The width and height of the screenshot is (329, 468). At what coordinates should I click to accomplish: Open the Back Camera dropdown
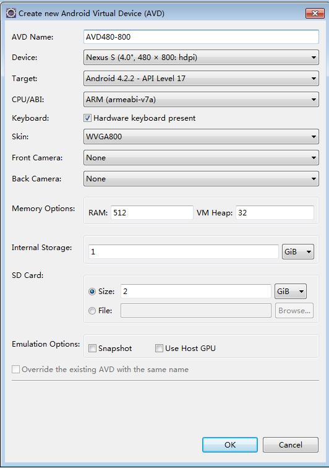201,179
